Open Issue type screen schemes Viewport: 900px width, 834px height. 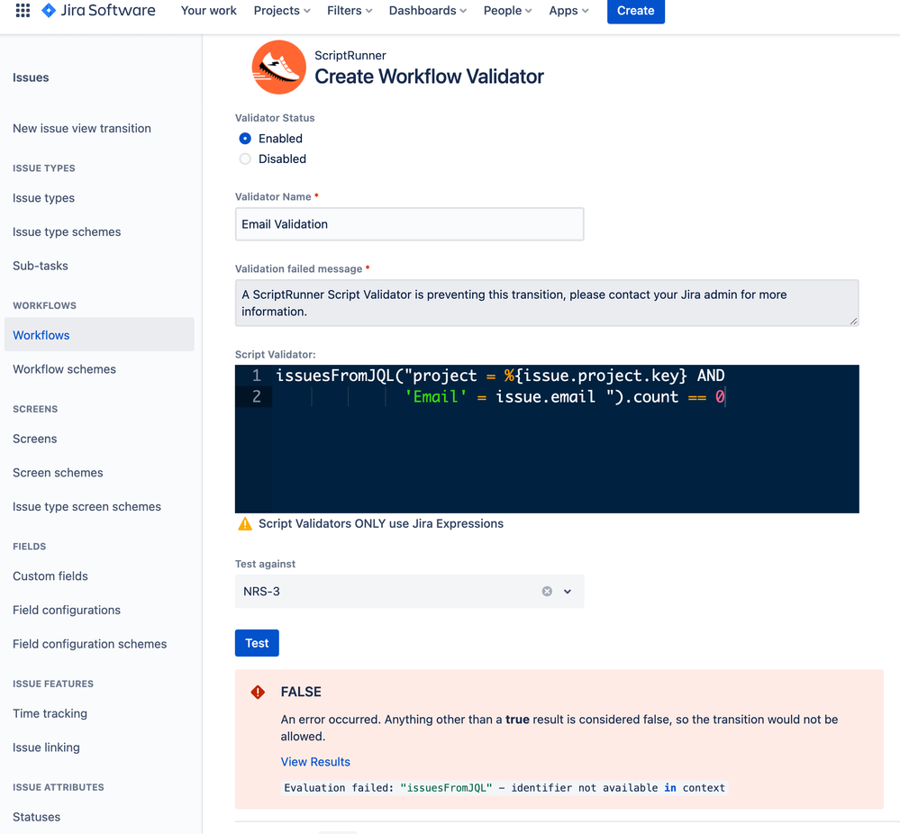point(86,506)
